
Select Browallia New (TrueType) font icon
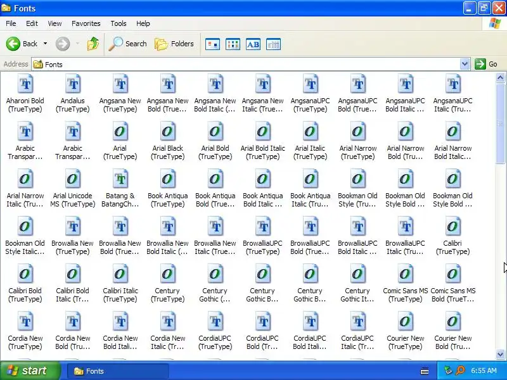point(73,227)
